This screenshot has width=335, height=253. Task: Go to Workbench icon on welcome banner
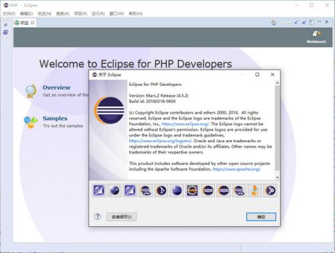[x=316, y=37]
